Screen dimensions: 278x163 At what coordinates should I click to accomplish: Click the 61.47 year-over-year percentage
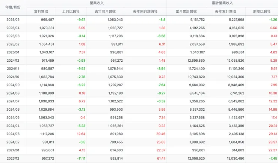point(161,159)
